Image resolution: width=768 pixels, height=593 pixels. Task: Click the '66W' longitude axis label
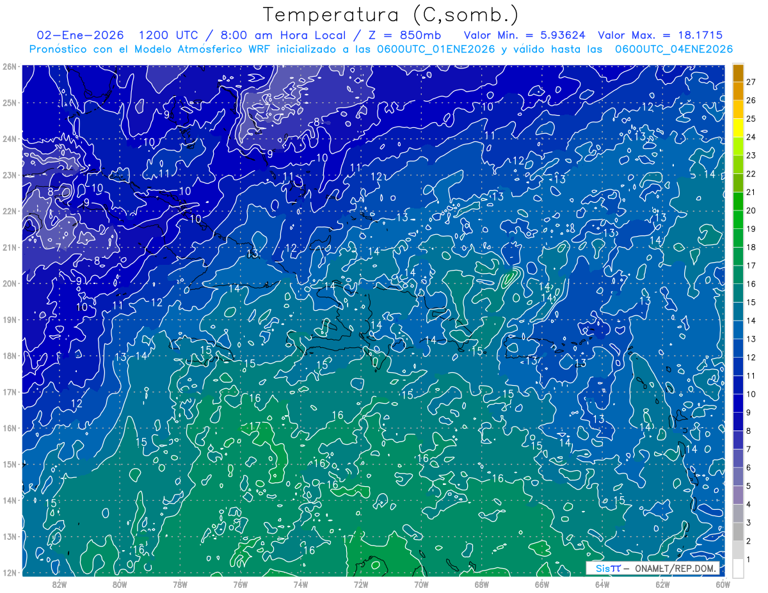point(541,584)
